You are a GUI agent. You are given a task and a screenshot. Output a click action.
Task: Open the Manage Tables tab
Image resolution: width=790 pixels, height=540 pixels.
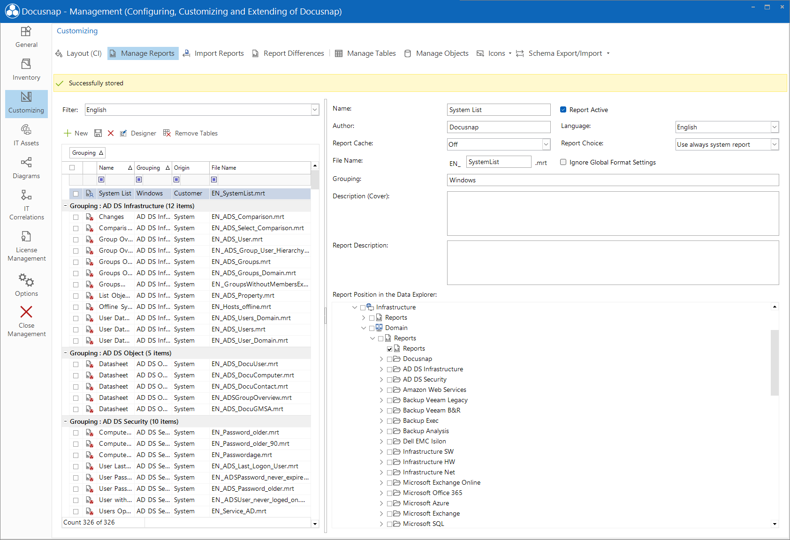tap(365, 53)
